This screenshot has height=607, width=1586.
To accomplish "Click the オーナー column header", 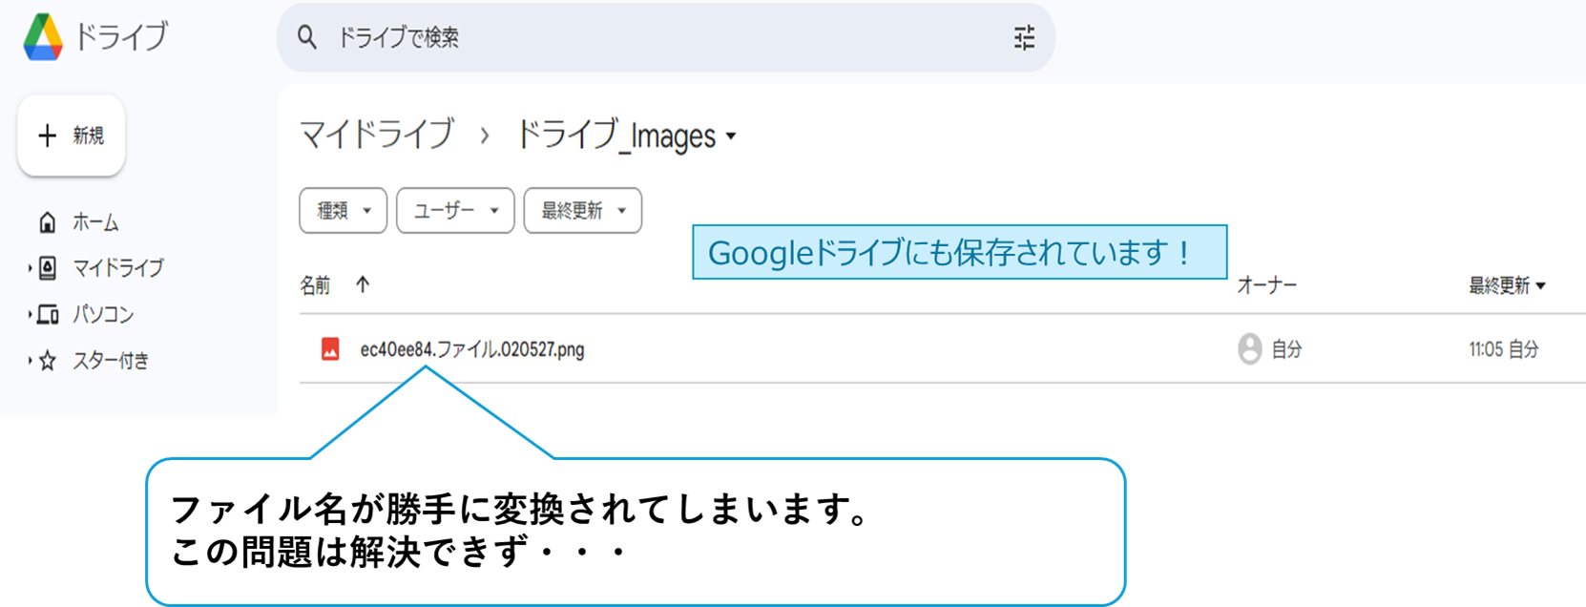I will pyautogui.click(x=1267, y=284).
